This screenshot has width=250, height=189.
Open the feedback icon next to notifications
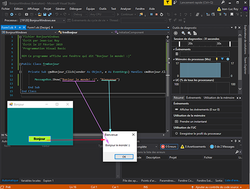point(175,3)
